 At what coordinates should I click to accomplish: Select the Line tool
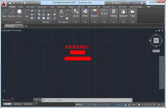pyautogui.click(x=4, y=13)
